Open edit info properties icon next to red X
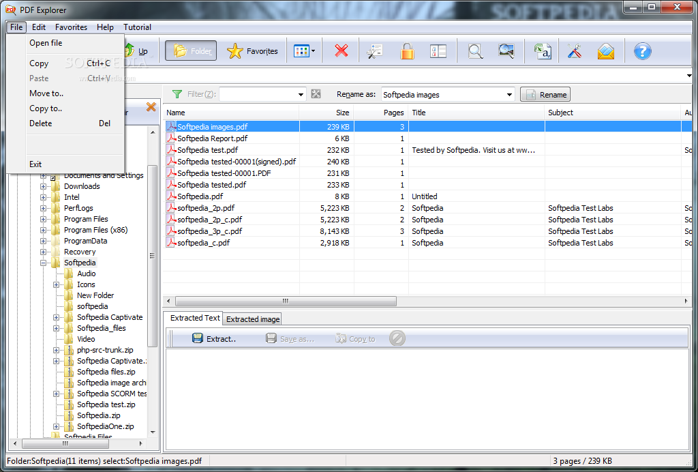Image resolution: width=698 pixels, height=472 pixels. point(375,50)
